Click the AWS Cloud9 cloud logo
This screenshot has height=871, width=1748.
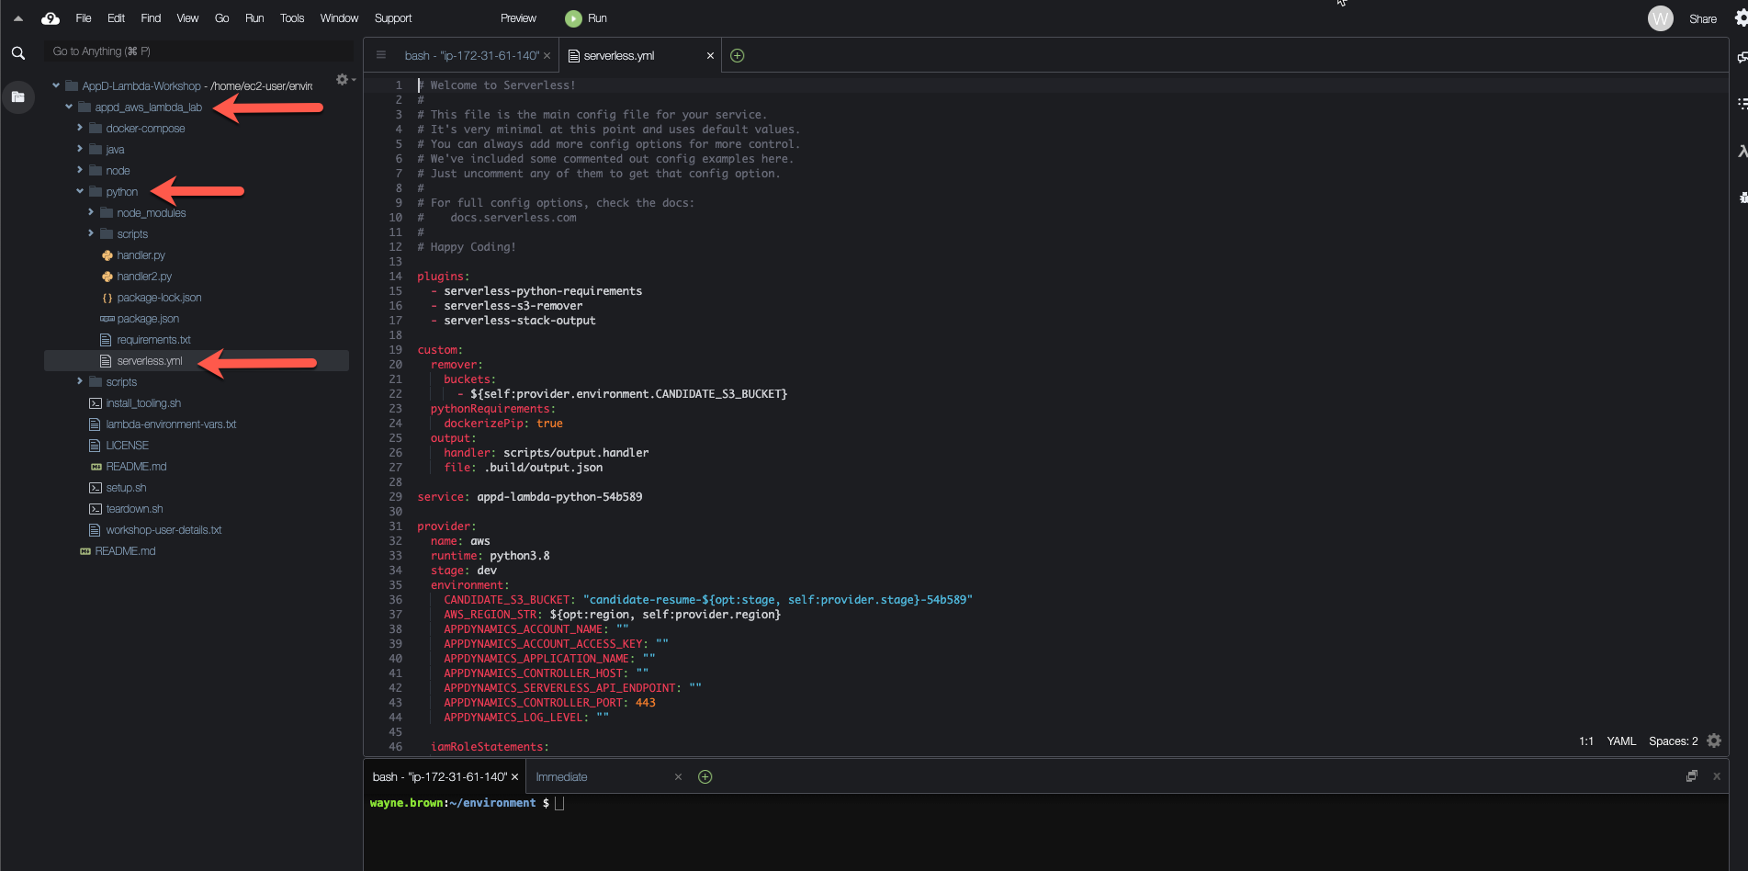pyautogui.click(x=51, y=18)
